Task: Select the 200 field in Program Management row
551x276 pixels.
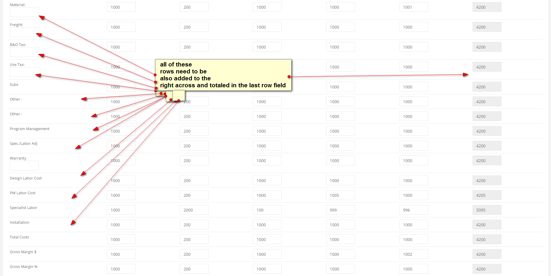Action: tap(194, 131)
